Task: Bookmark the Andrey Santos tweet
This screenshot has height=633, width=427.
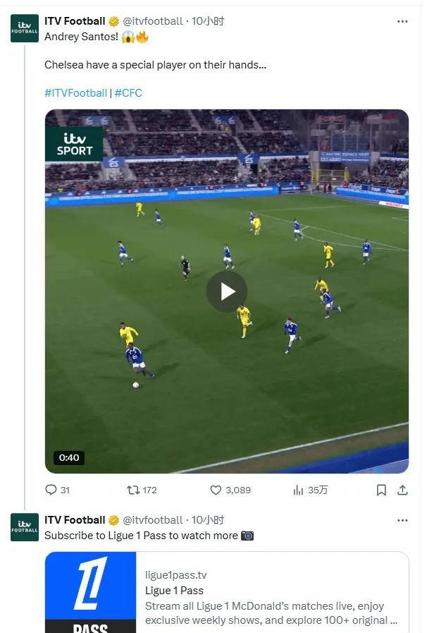Action: pos(381,490)
